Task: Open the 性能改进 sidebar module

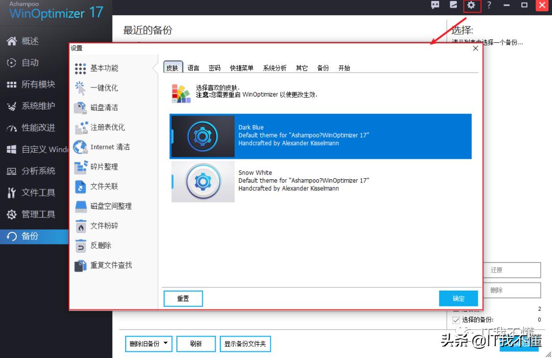Action: 31,127
